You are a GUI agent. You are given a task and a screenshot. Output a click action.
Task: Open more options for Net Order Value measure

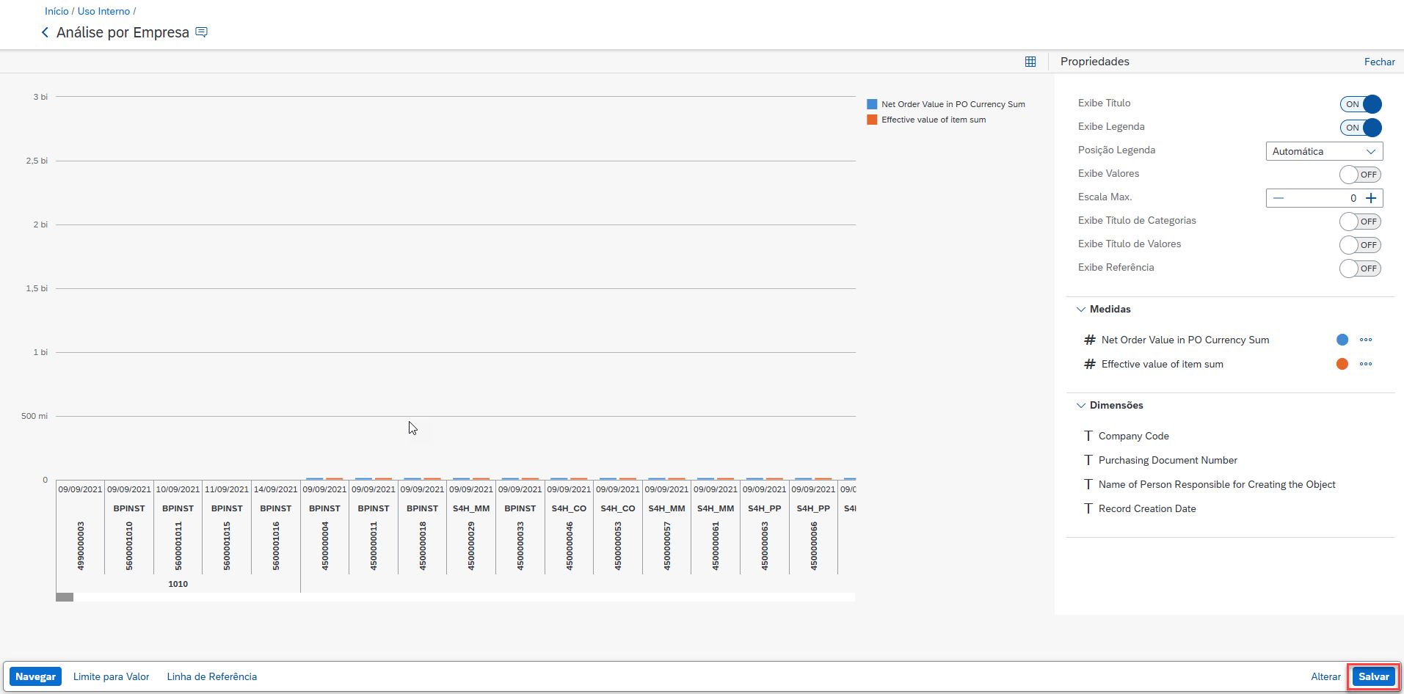pos(1365,340)
